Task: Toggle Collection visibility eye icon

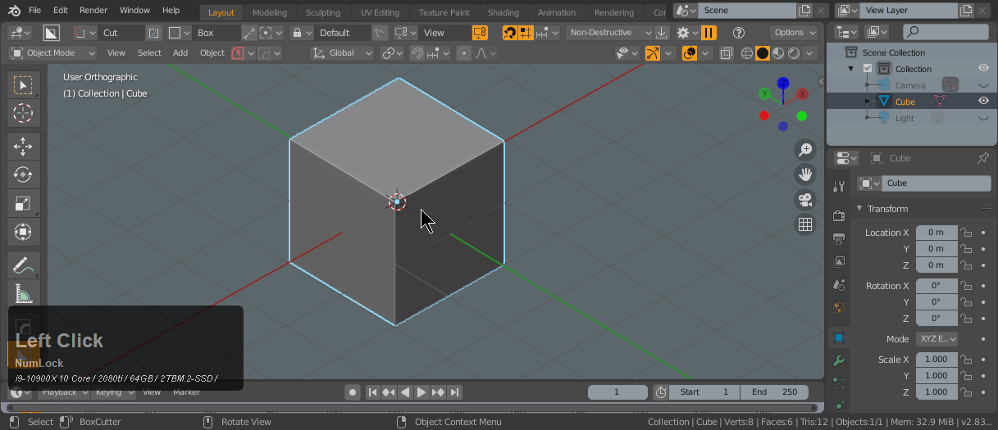Action: (x=982, y=69)
